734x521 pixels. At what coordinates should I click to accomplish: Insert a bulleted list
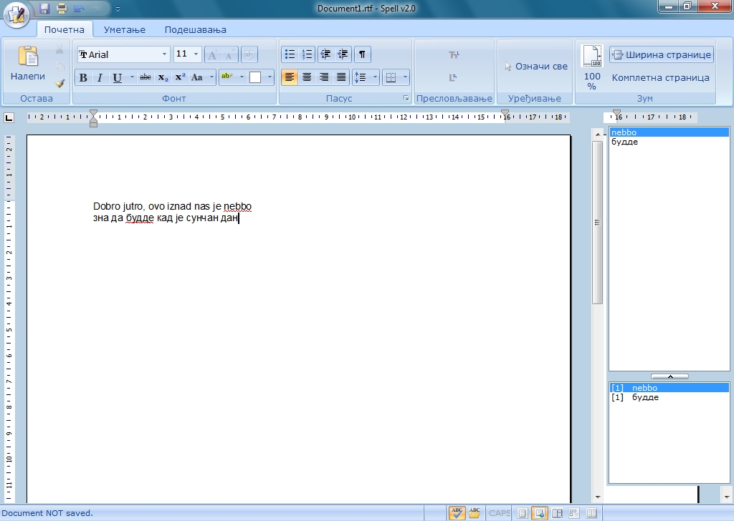pyautogui.click(x=290, y=54)
